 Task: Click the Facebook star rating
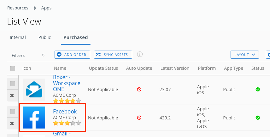[x=67, y=123]
